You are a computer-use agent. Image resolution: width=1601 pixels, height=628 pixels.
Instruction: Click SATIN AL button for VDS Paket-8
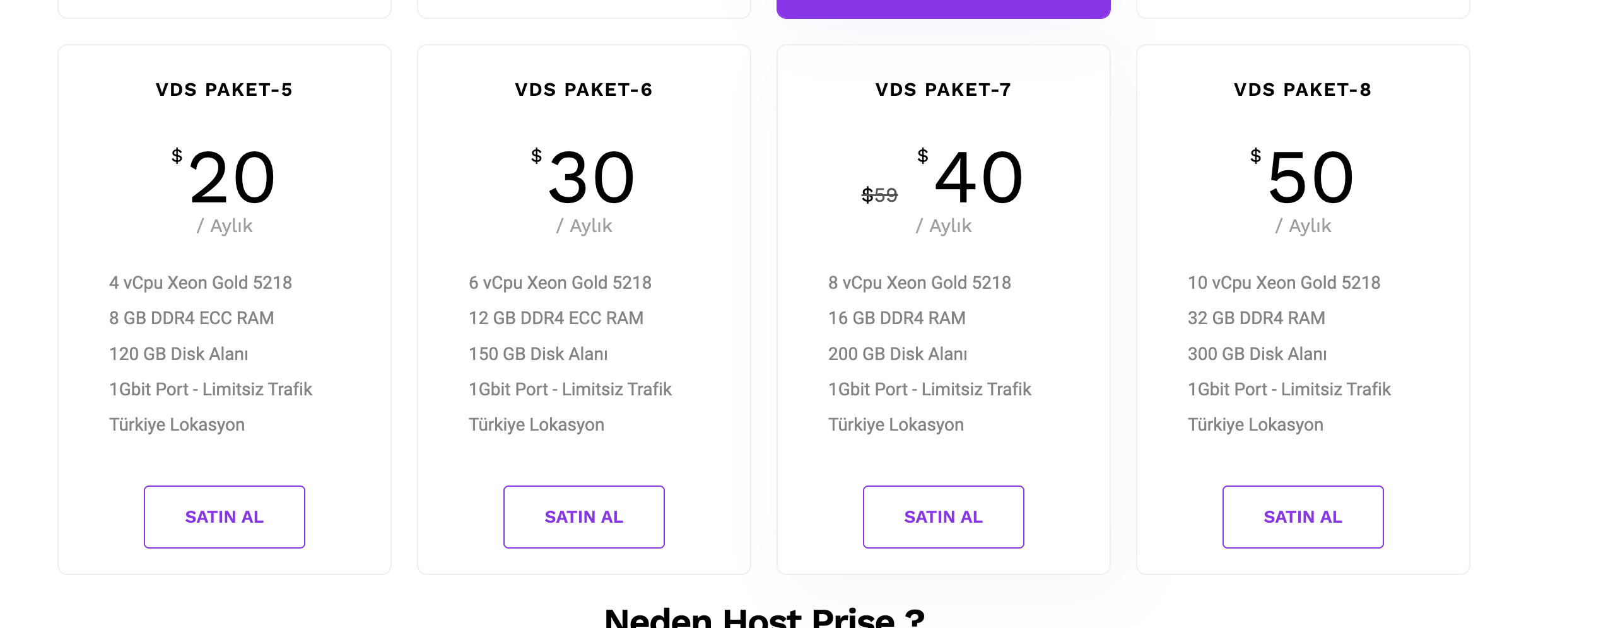click(x=1303, y=517)
